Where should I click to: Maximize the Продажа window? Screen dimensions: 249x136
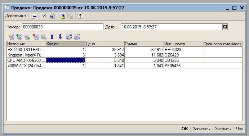[234, 8]
